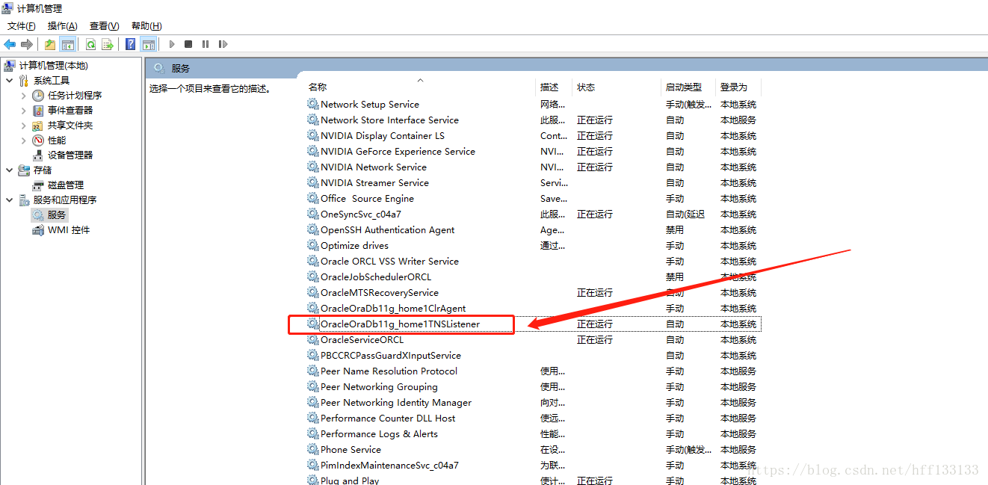The image size is (988, 485).
Task: Collapse the 系统工具 tree node
Action: (9, 80)
